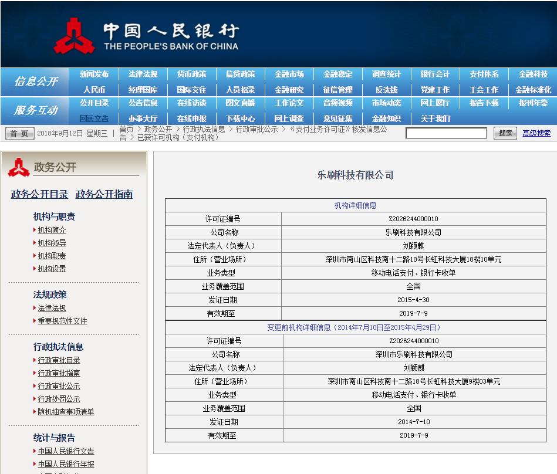Open the 法律法规 navigation item

pos(143,74)
